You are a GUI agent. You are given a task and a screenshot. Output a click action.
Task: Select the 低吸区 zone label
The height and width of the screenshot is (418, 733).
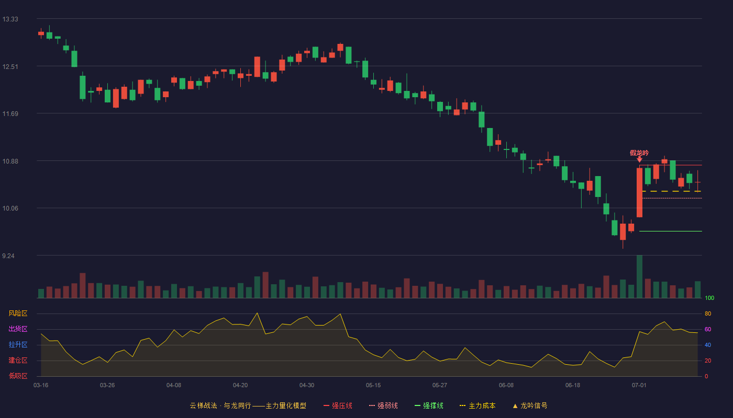pyautogui.click(x=18, y=376)
